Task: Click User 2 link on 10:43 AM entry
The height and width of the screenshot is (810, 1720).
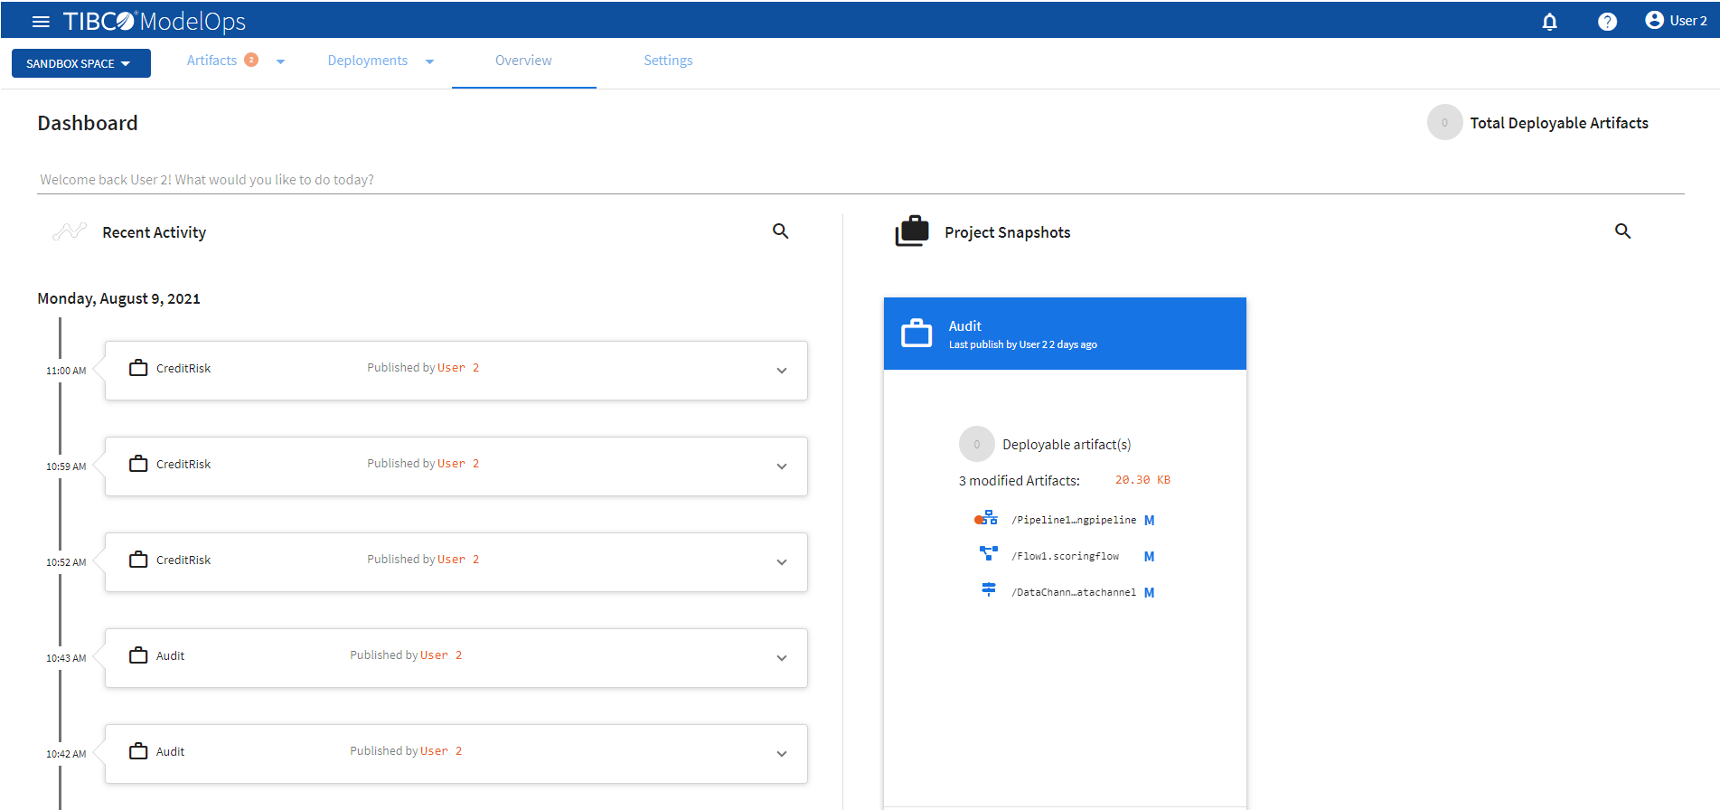Action: click(x=441, y=655)
